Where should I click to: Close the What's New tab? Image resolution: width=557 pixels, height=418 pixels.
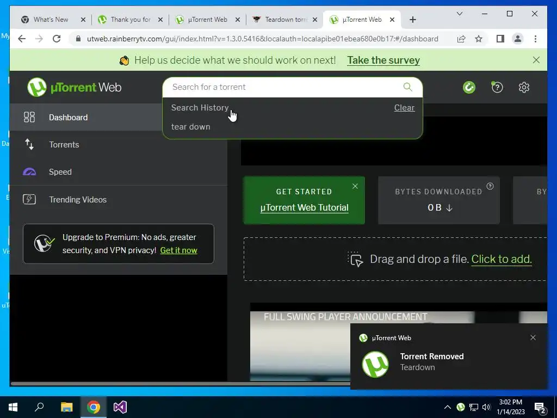83,20
